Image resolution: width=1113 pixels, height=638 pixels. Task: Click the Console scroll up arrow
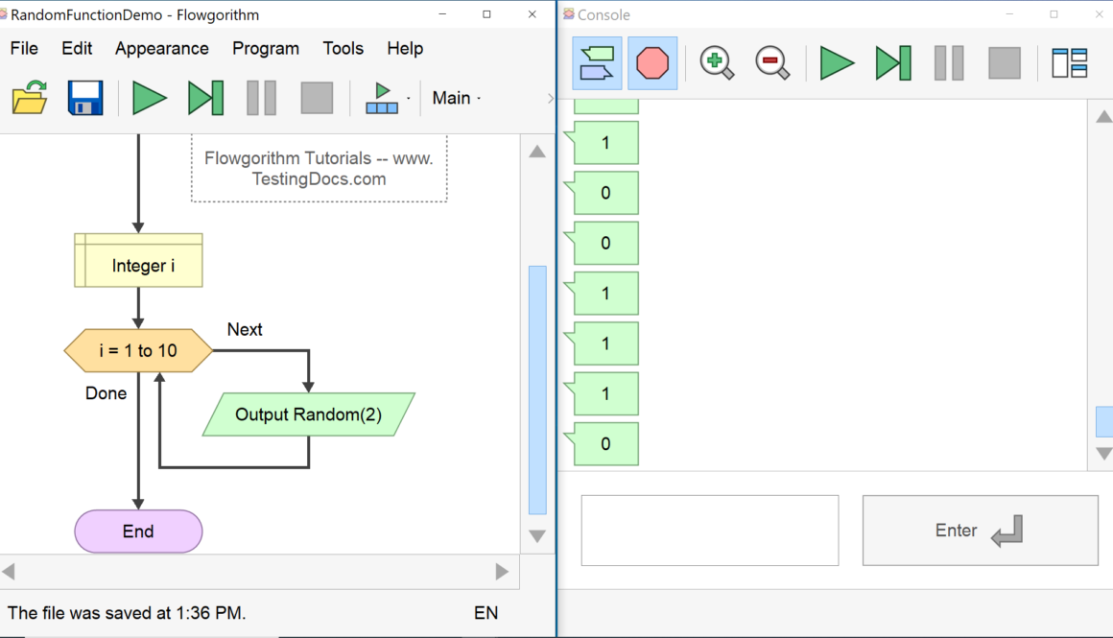click(1103, 117)
